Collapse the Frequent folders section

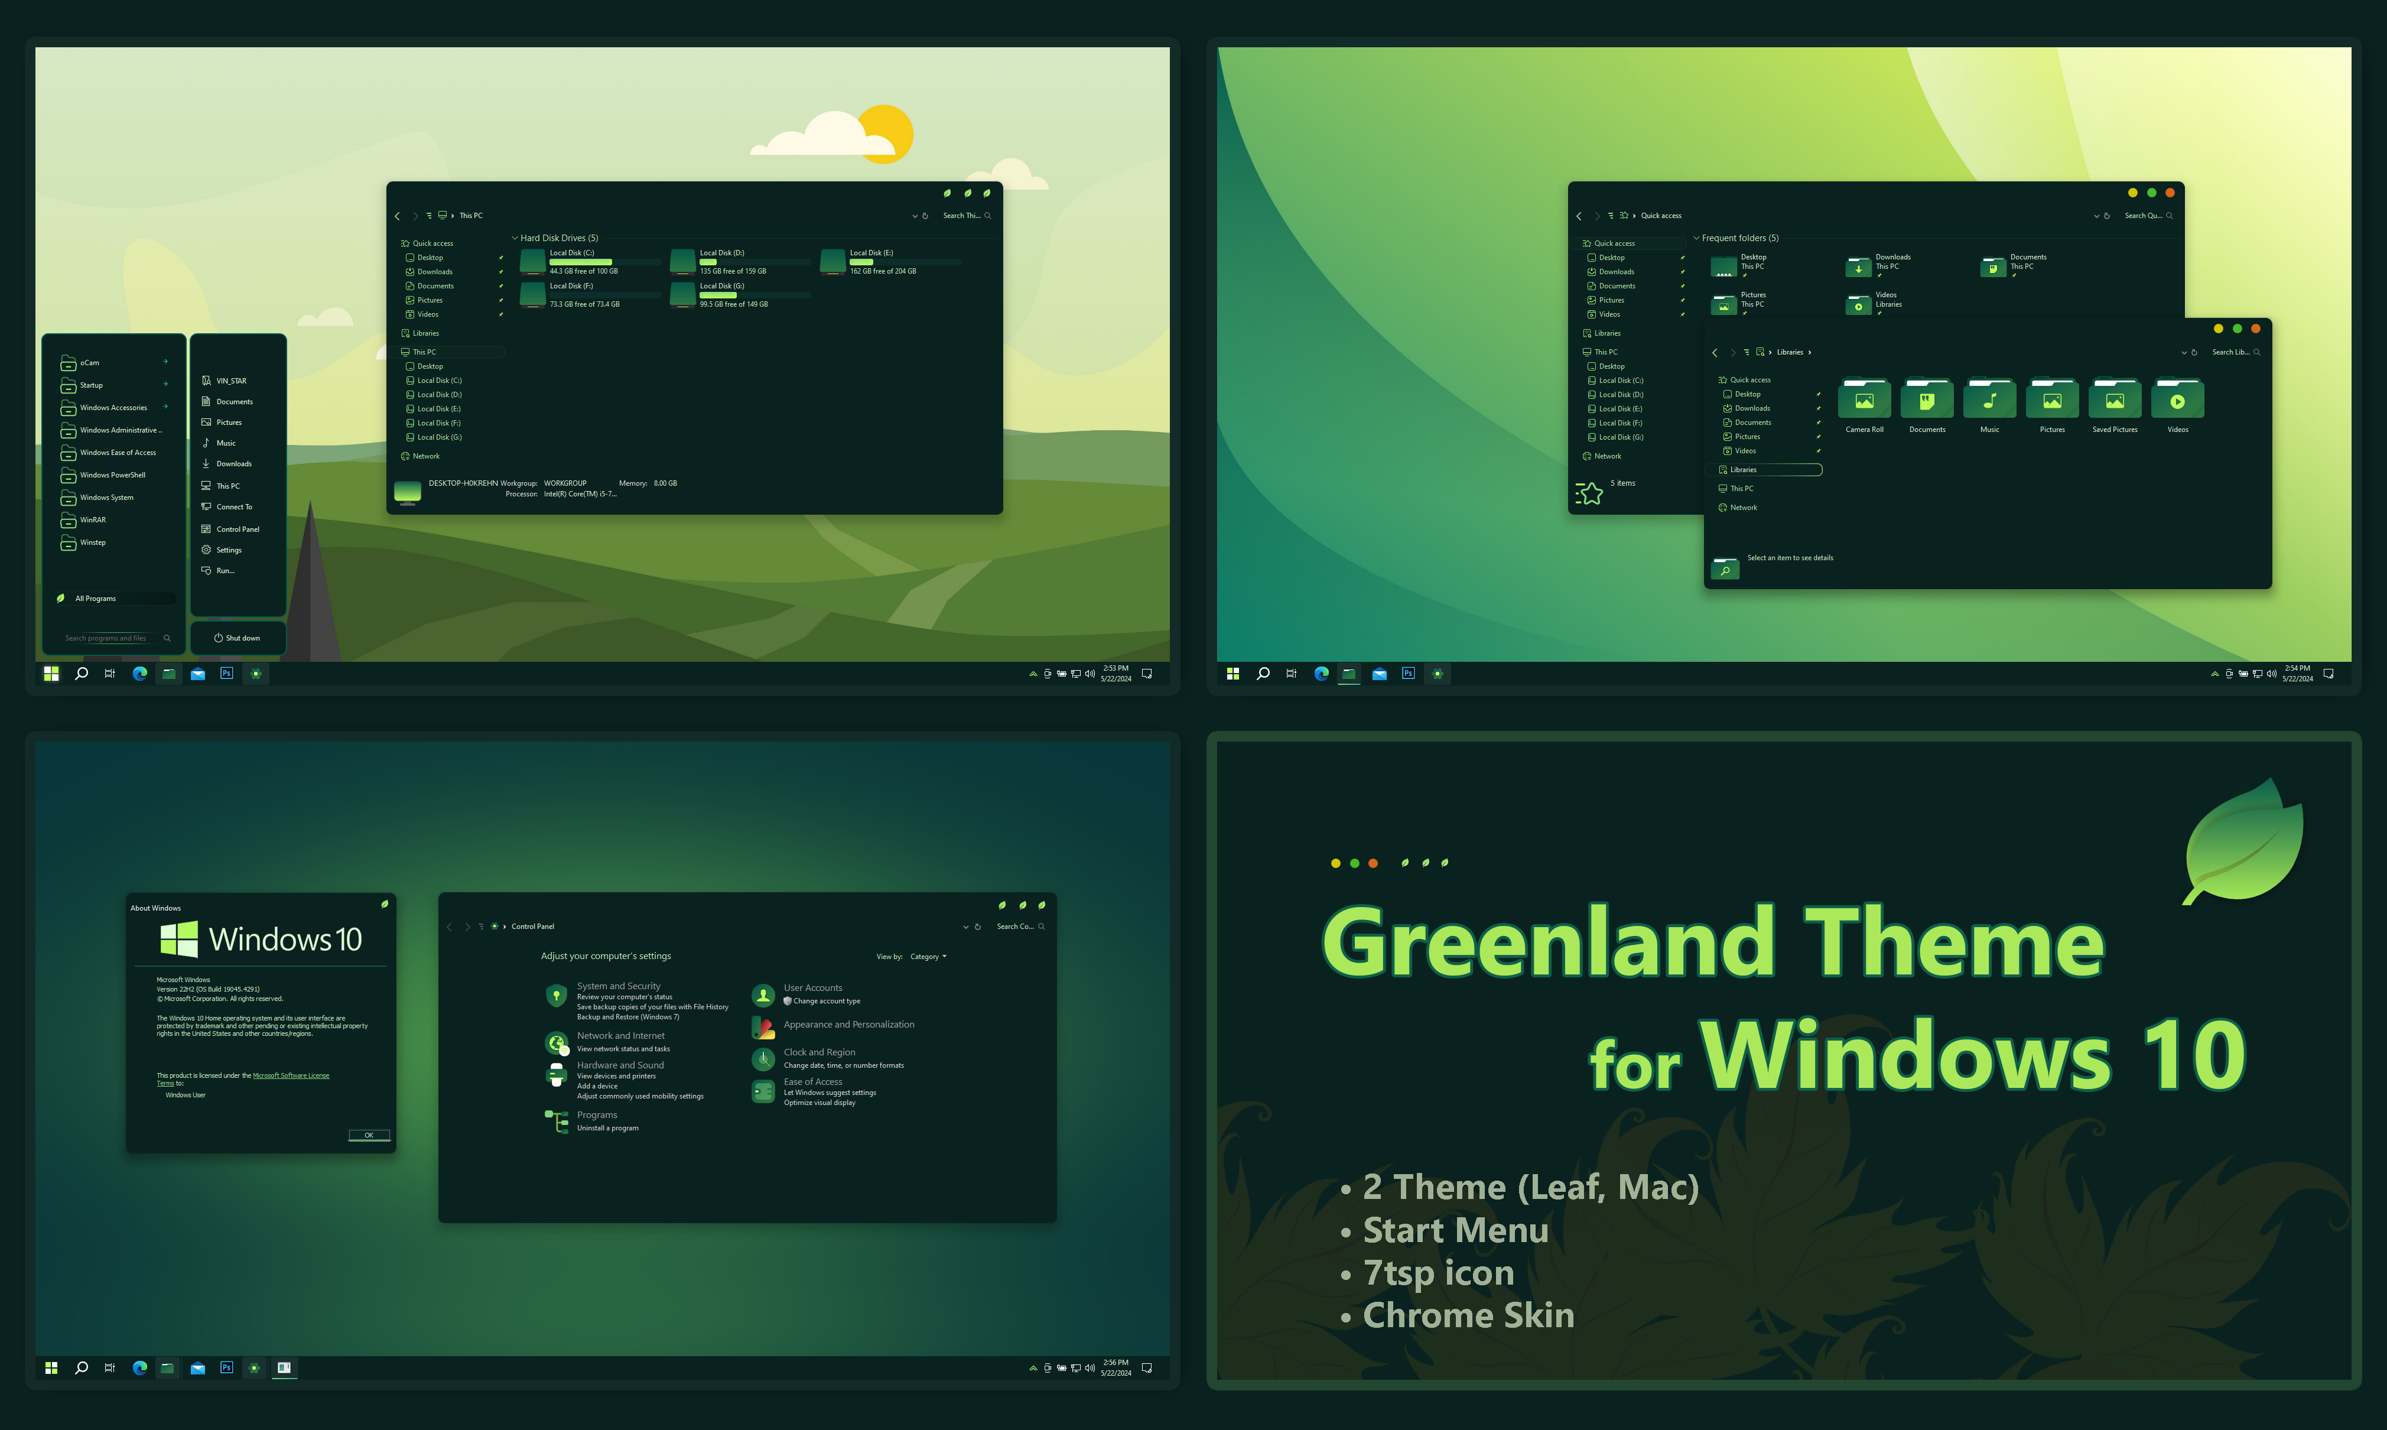point(1697,238)
